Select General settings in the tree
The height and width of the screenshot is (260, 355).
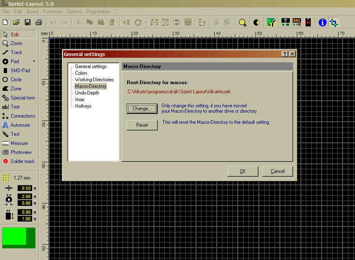click(x=91, y=66)
